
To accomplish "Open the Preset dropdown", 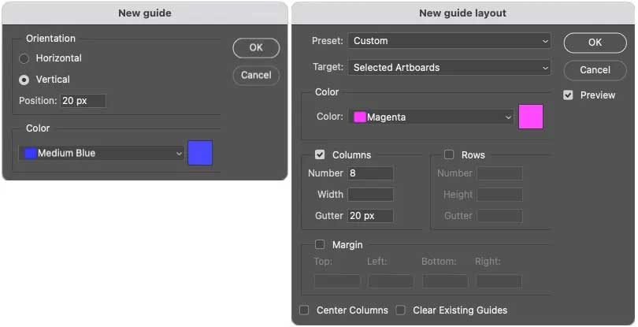I will (x=450, y=41).
